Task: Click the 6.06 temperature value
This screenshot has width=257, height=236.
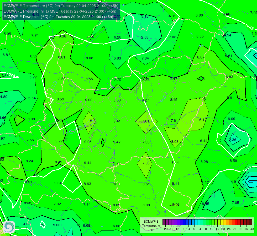Action: point(202,99)
